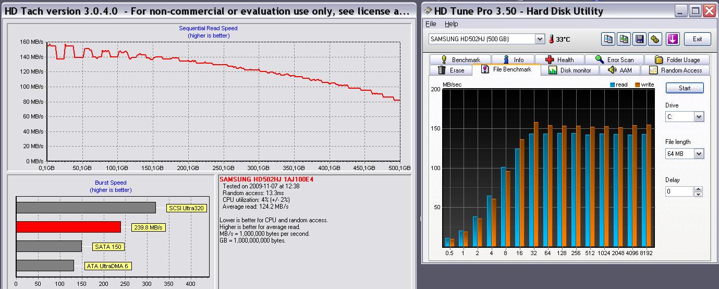Minimize the HD Tune Pro window

681,10
